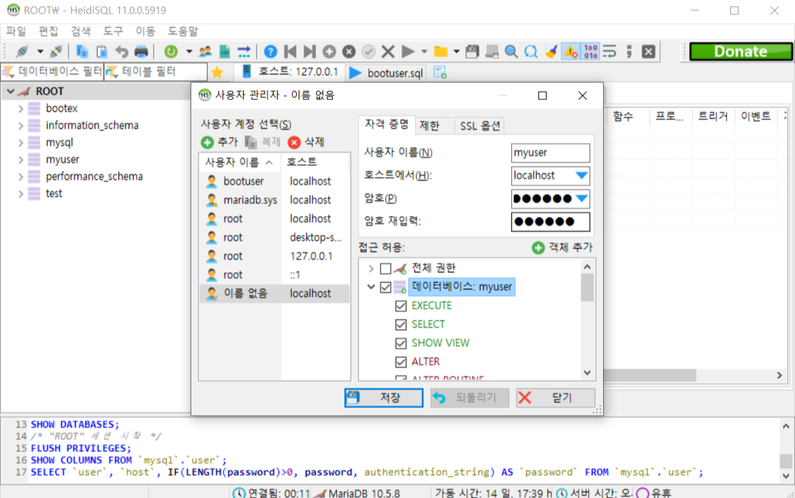Click the yellow folder open file icon
Viewport: 795px width, 498px height.
(x=440, y=51)
